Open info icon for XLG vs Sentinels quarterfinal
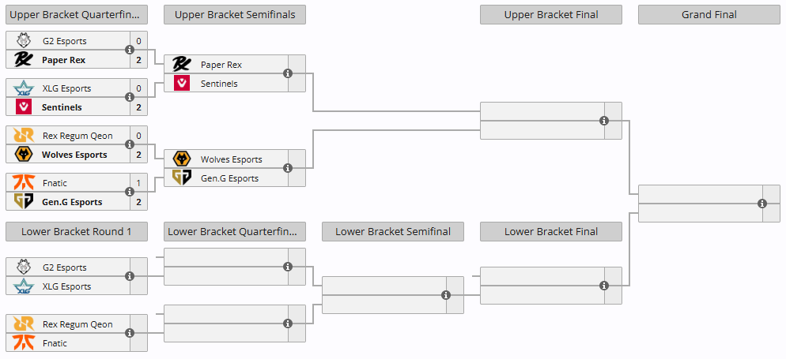786x359 pixels. tap(130, 97)
